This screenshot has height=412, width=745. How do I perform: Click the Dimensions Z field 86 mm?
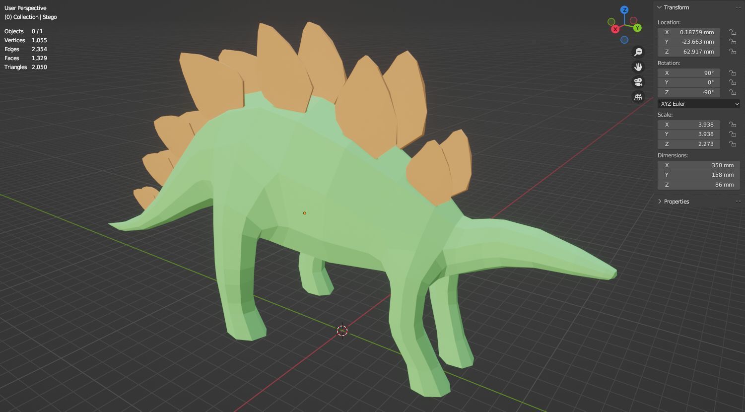coord(699,185)
